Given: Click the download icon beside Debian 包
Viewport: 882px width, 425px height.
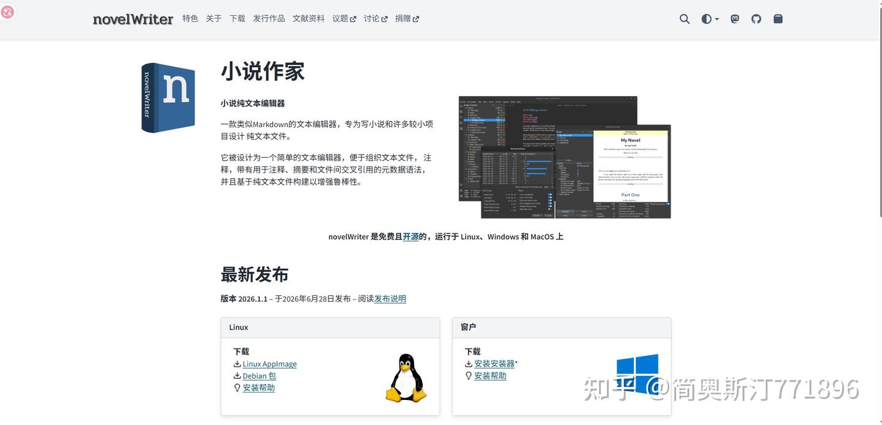Looking at the screenshot, I should [x=237, y=376].
